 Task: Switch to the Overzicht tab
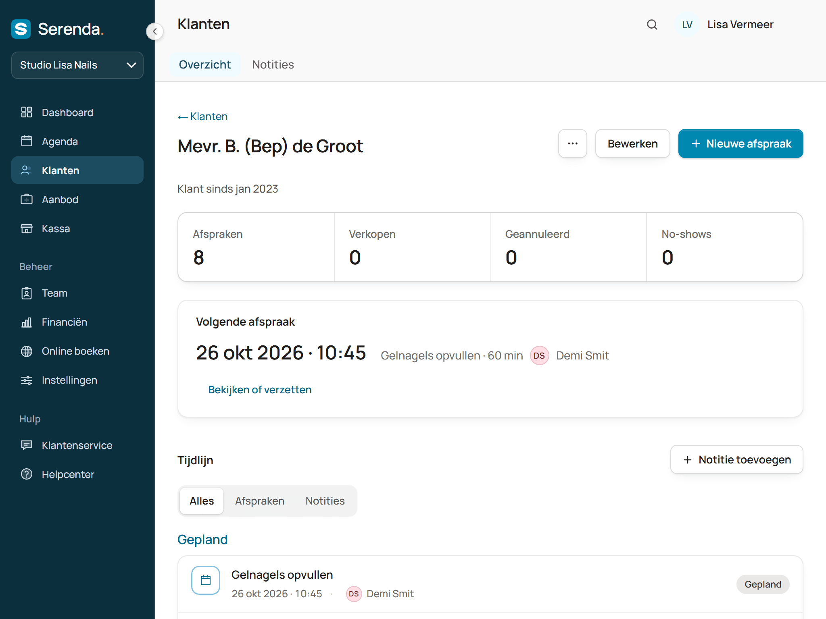coord(205,64)
